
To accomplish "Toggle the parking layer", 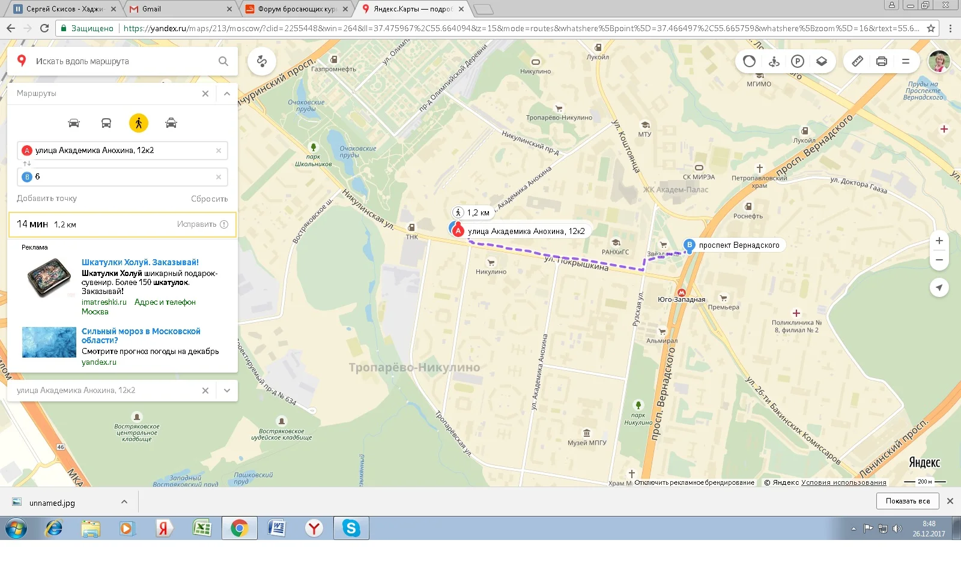I will 798,61.
